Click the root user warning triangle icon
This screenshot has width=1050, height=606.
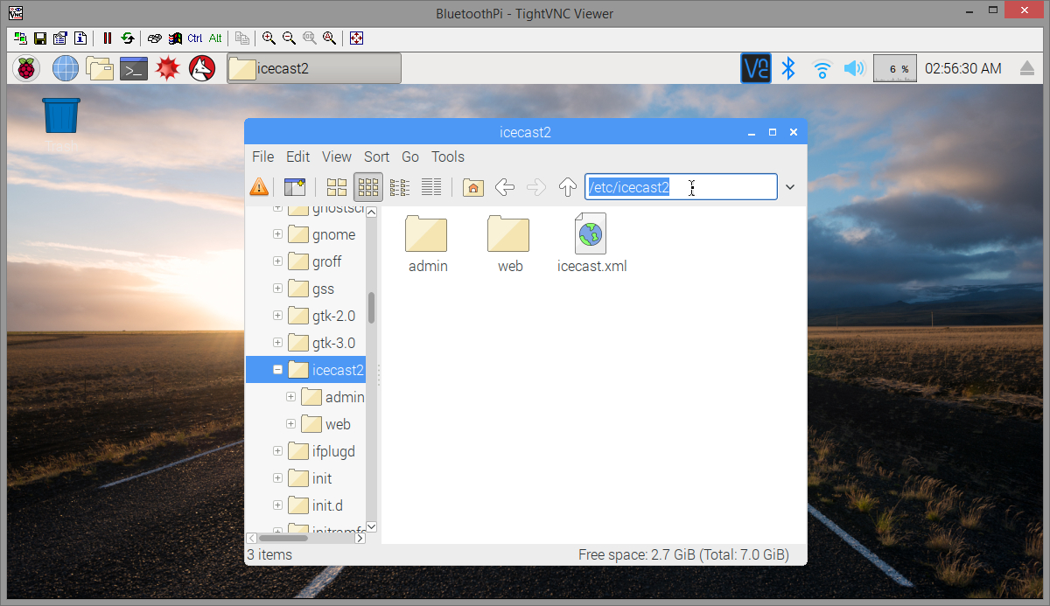(x=259, y=186)
